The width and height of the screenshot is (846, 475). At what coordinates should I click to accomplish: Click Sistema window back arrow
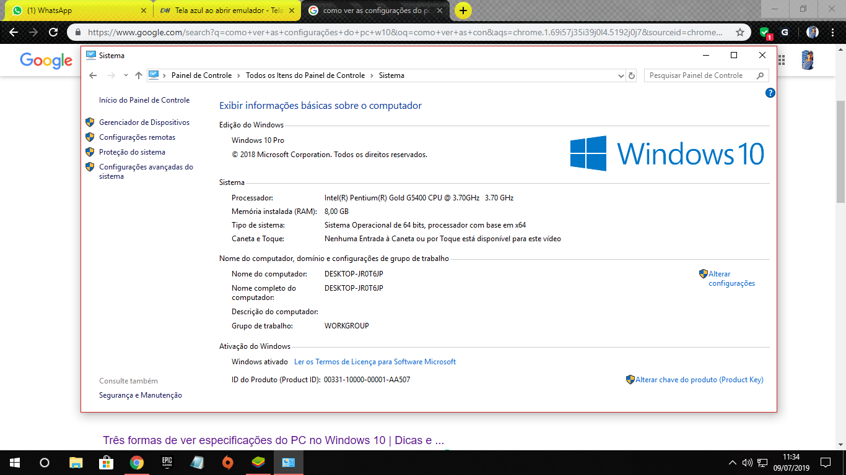tap(93, 75)
